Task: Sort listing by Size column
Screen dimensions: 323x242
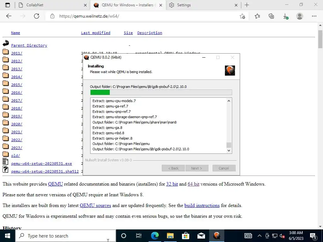Action: [x=128, y=33]
